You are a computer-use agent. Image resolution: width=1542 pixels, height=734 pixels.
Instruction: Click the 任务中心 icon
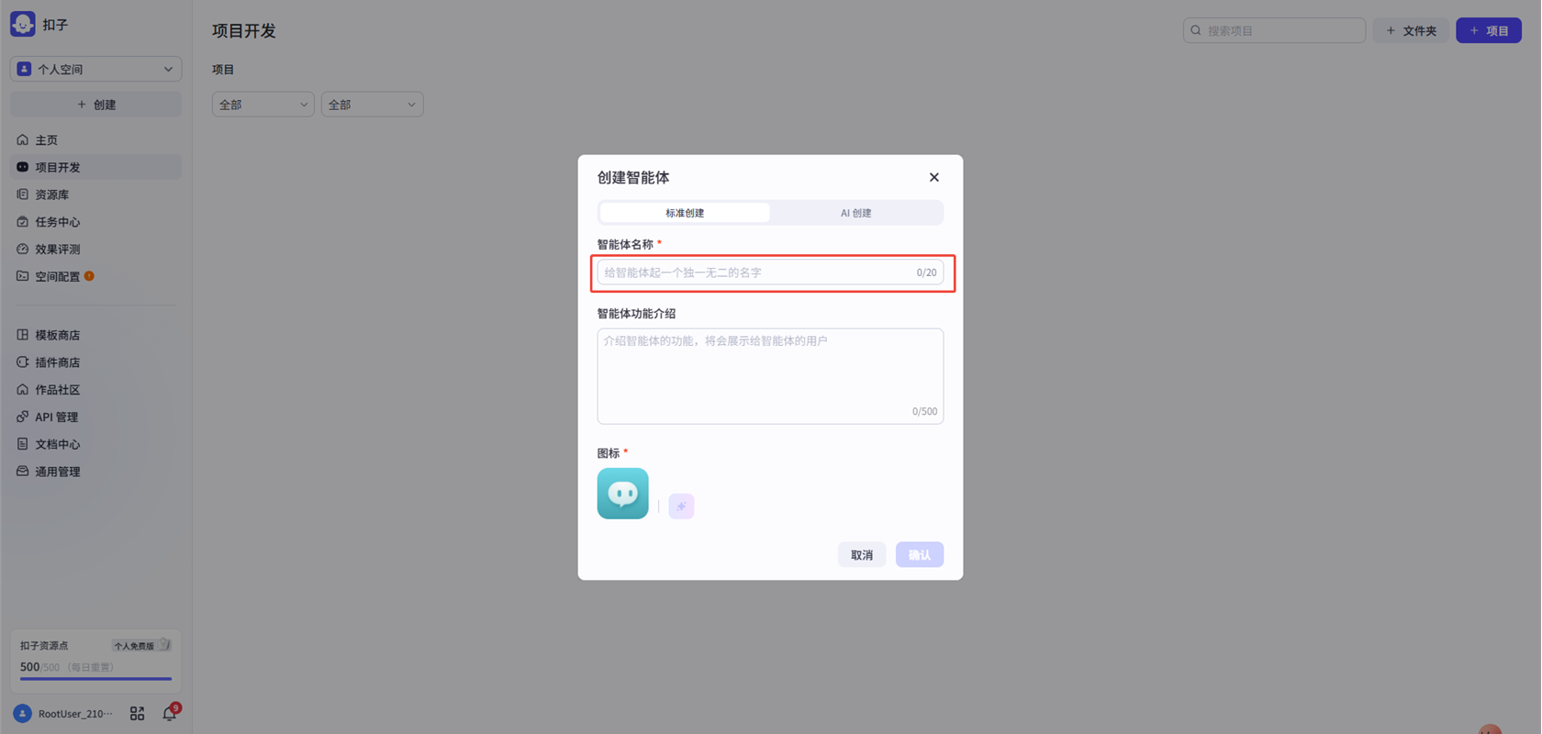(23, 221)
